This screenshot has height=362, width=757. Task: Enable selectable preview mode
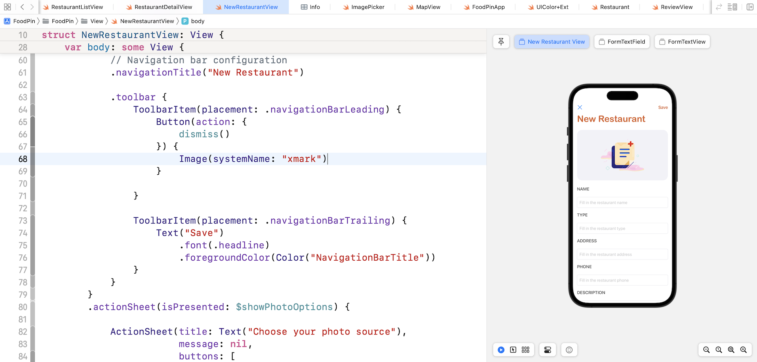pyautogui.click(x=513, y=350)
